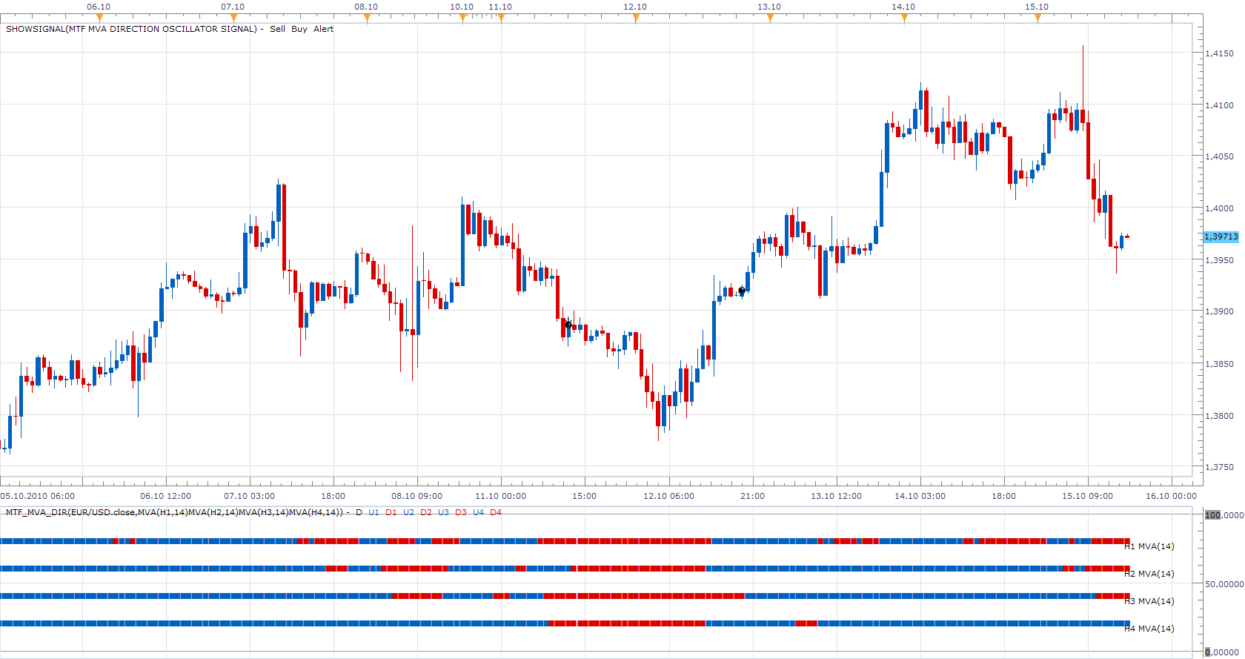This screenshot has height=659, width=1245.
Task: Click the red D1 legend label
Action: [391, 512]
